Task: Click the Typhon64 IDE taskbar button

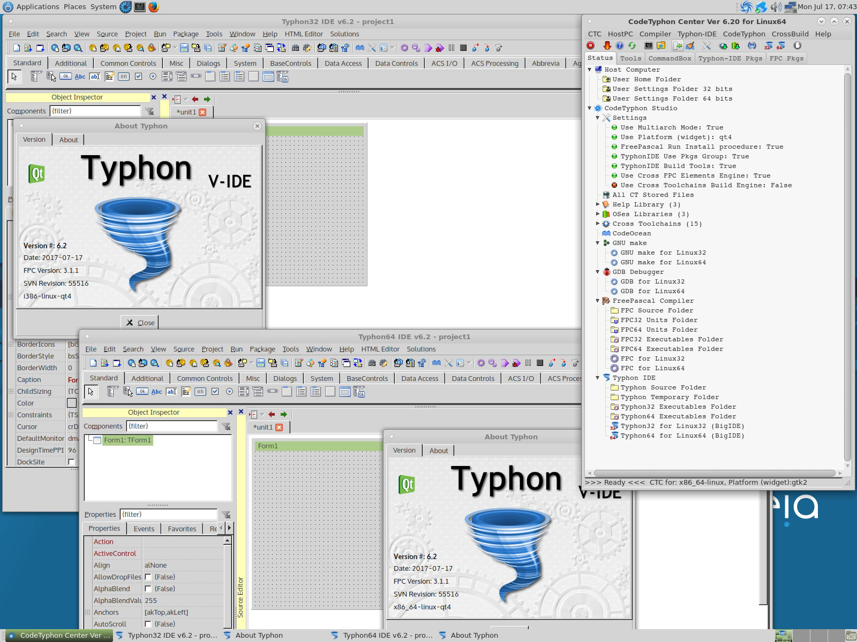Action: 381,635
